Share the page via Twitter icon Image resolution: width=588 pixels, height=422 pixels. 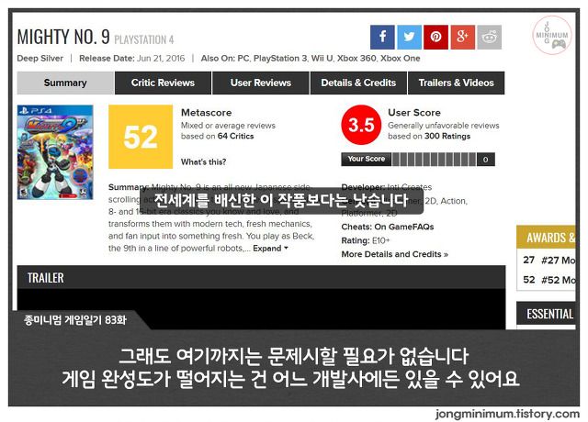pos(409,37)
